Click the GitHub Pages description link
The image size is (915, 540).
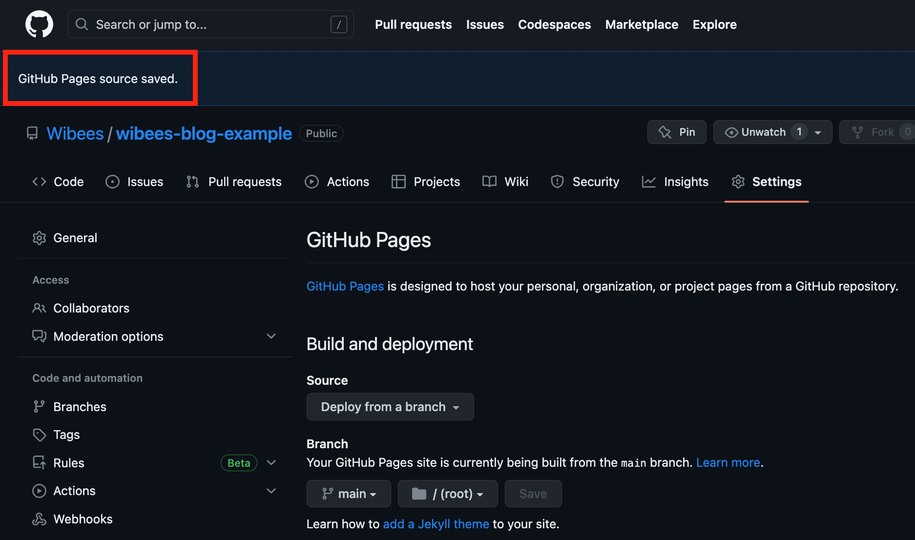tap(345, 286)
